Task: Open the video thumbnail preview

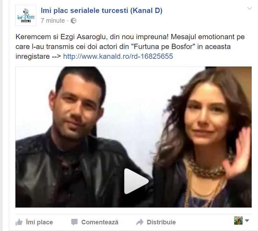Action: click(x=133, y=137)
